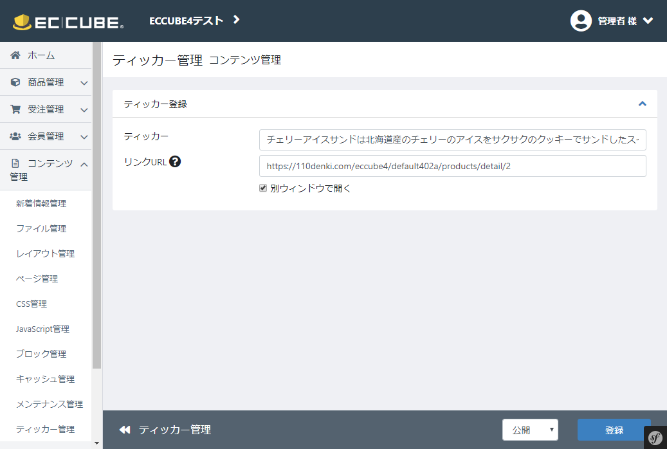The image size is (667, 449).
Task: Open the 公開 status dropdown
Action: [530, 430]
